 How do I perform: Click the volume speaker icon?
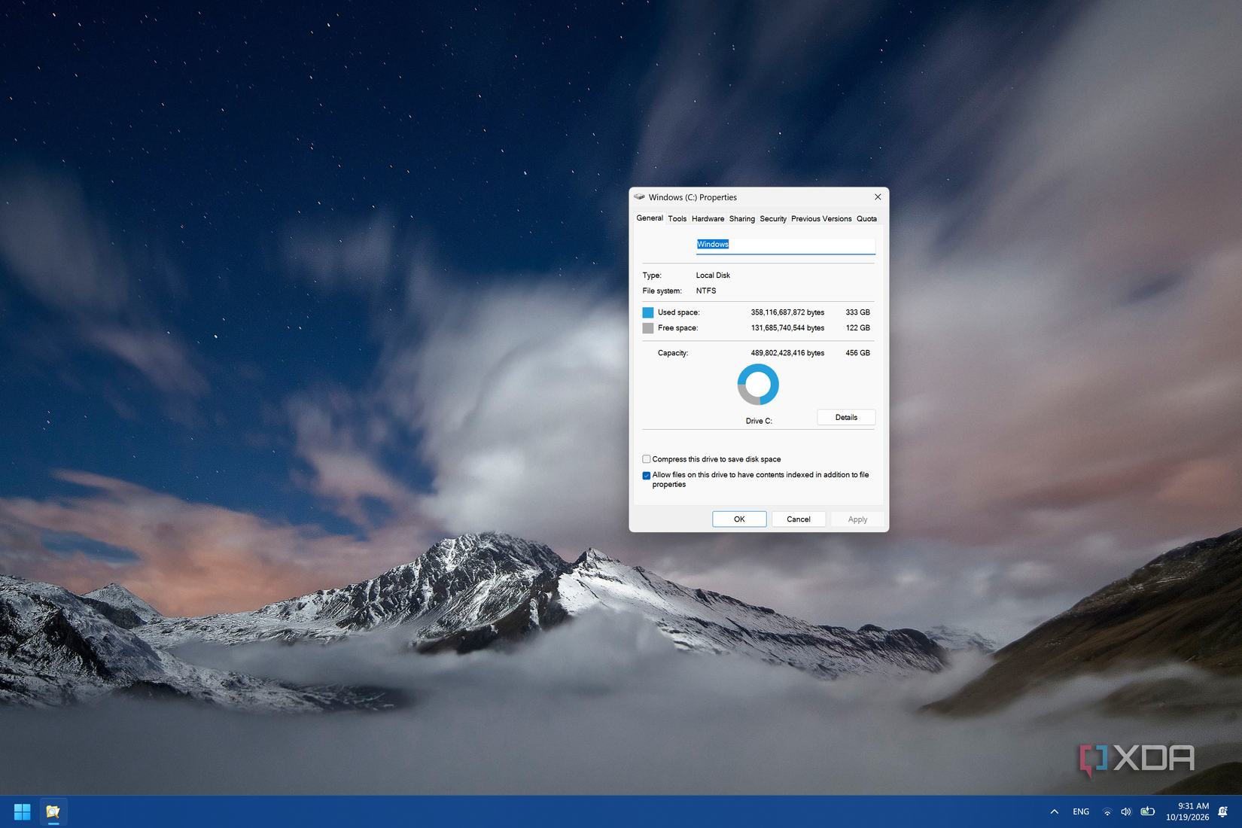click(1126, 811)
